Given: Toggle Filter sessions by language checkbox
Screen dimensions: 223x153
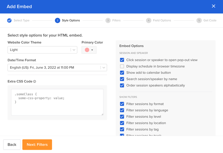Looking at the screenshot, I should [x=122, y=110].
